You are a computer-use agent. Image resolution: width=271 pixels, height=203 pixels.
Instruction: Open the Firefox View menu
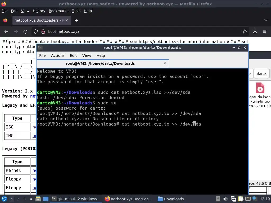25,11
